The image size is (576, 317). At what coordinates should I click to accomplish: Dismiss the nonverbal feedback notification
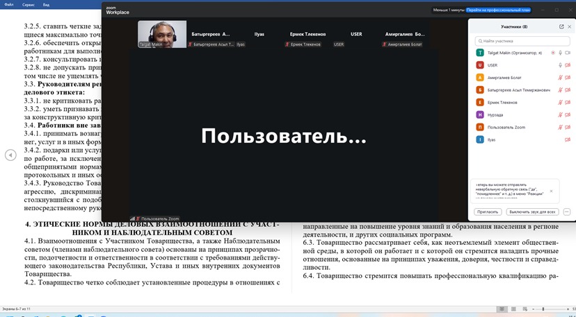pos(552,191)
